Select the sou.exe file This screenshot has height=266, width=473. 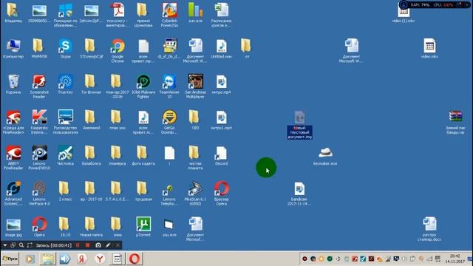click(x=169, y=227)
